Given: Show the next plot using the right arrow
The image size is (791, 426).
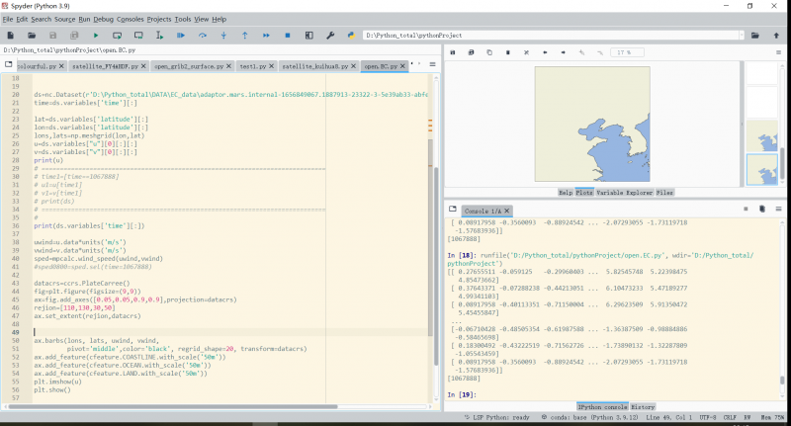Looking at the screenshot, I should pos(563,52).
